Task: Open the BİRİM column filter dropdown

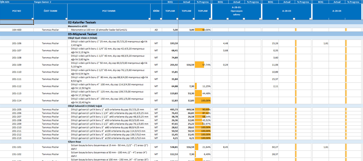Action: 161,19
